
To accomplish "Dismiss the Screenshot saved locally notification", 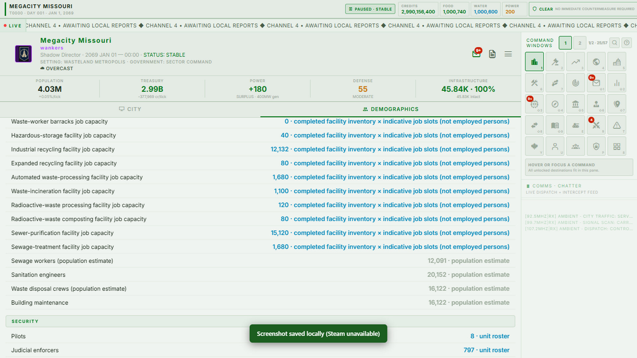I will click(x=318, y=333).
